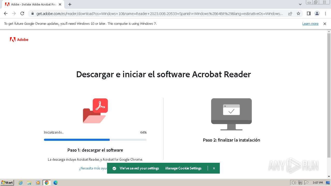The image size is (331, 186).
Task: Bookmark this tab with the star
Action: (298, 13)
